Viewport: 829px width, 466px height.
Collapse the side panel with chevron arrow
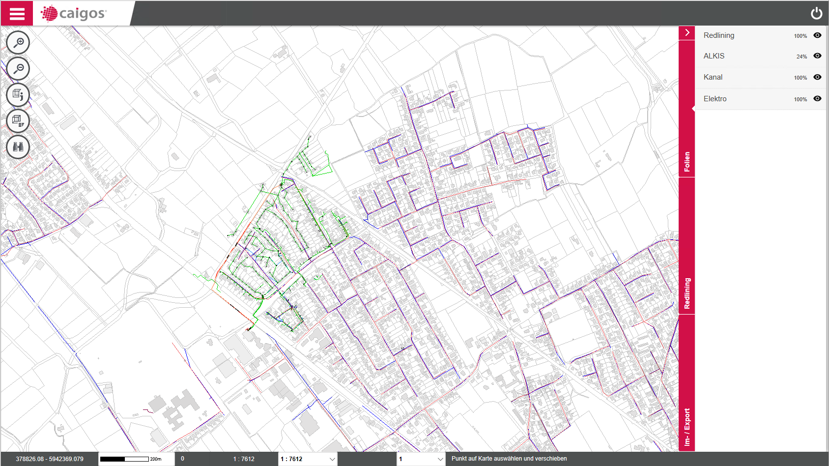pyautogui.click(x=687, y=33)
